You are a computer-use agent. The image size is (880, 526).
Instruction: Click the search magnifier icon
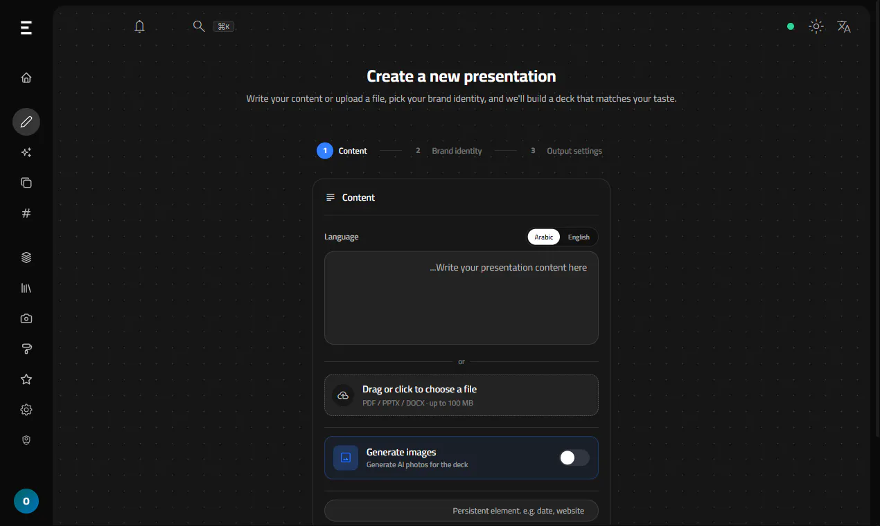199,26
